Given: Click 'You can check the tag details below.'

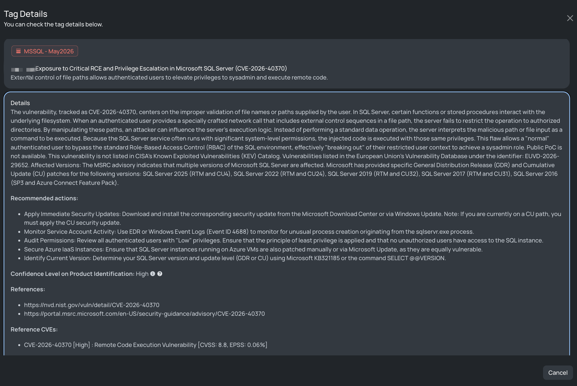Looking at the screenshot, I should [53, 24].
